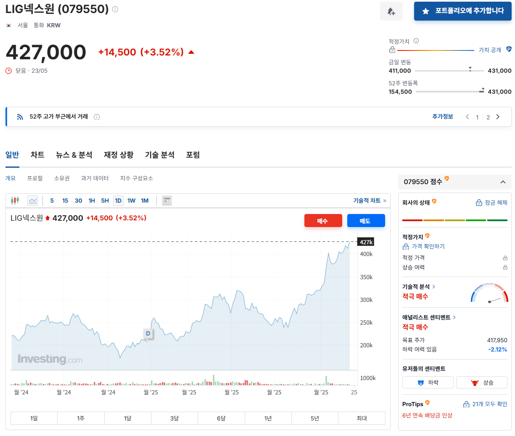515x436 pixels.
Task: Add LIG넥스원 to portfolio with star button
Action: (462, 11)
